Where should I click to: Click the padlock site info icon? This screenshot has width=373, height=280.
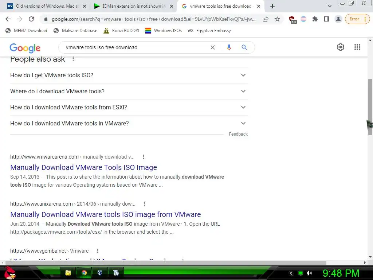(46, 19)
